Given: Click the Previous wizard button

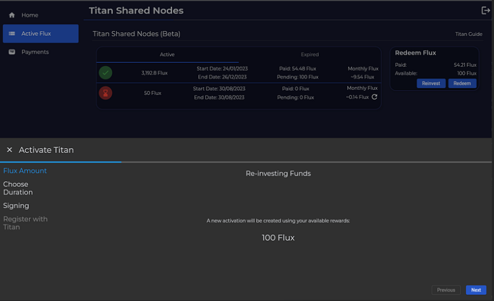Looking at the screenshot, I should point(445,290).
